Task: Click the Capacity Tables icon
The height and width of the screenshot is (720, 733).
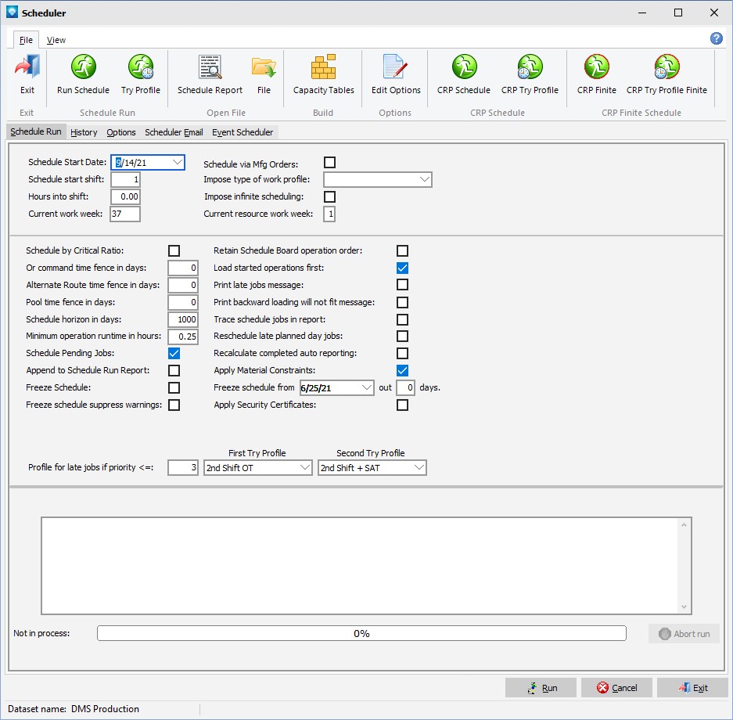Action: pyautogui.click(x=323, y=68)
